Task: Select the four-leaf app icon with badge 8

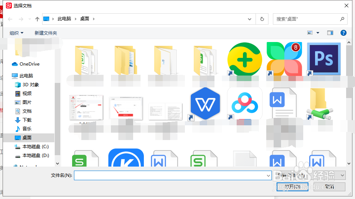Action: point(284,59)
